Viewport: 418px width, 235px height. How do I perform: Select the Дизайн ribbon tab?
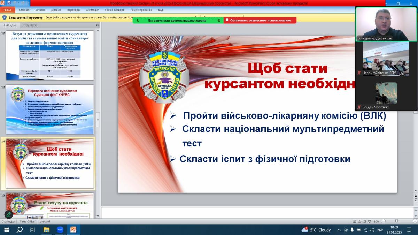[56, 10]
